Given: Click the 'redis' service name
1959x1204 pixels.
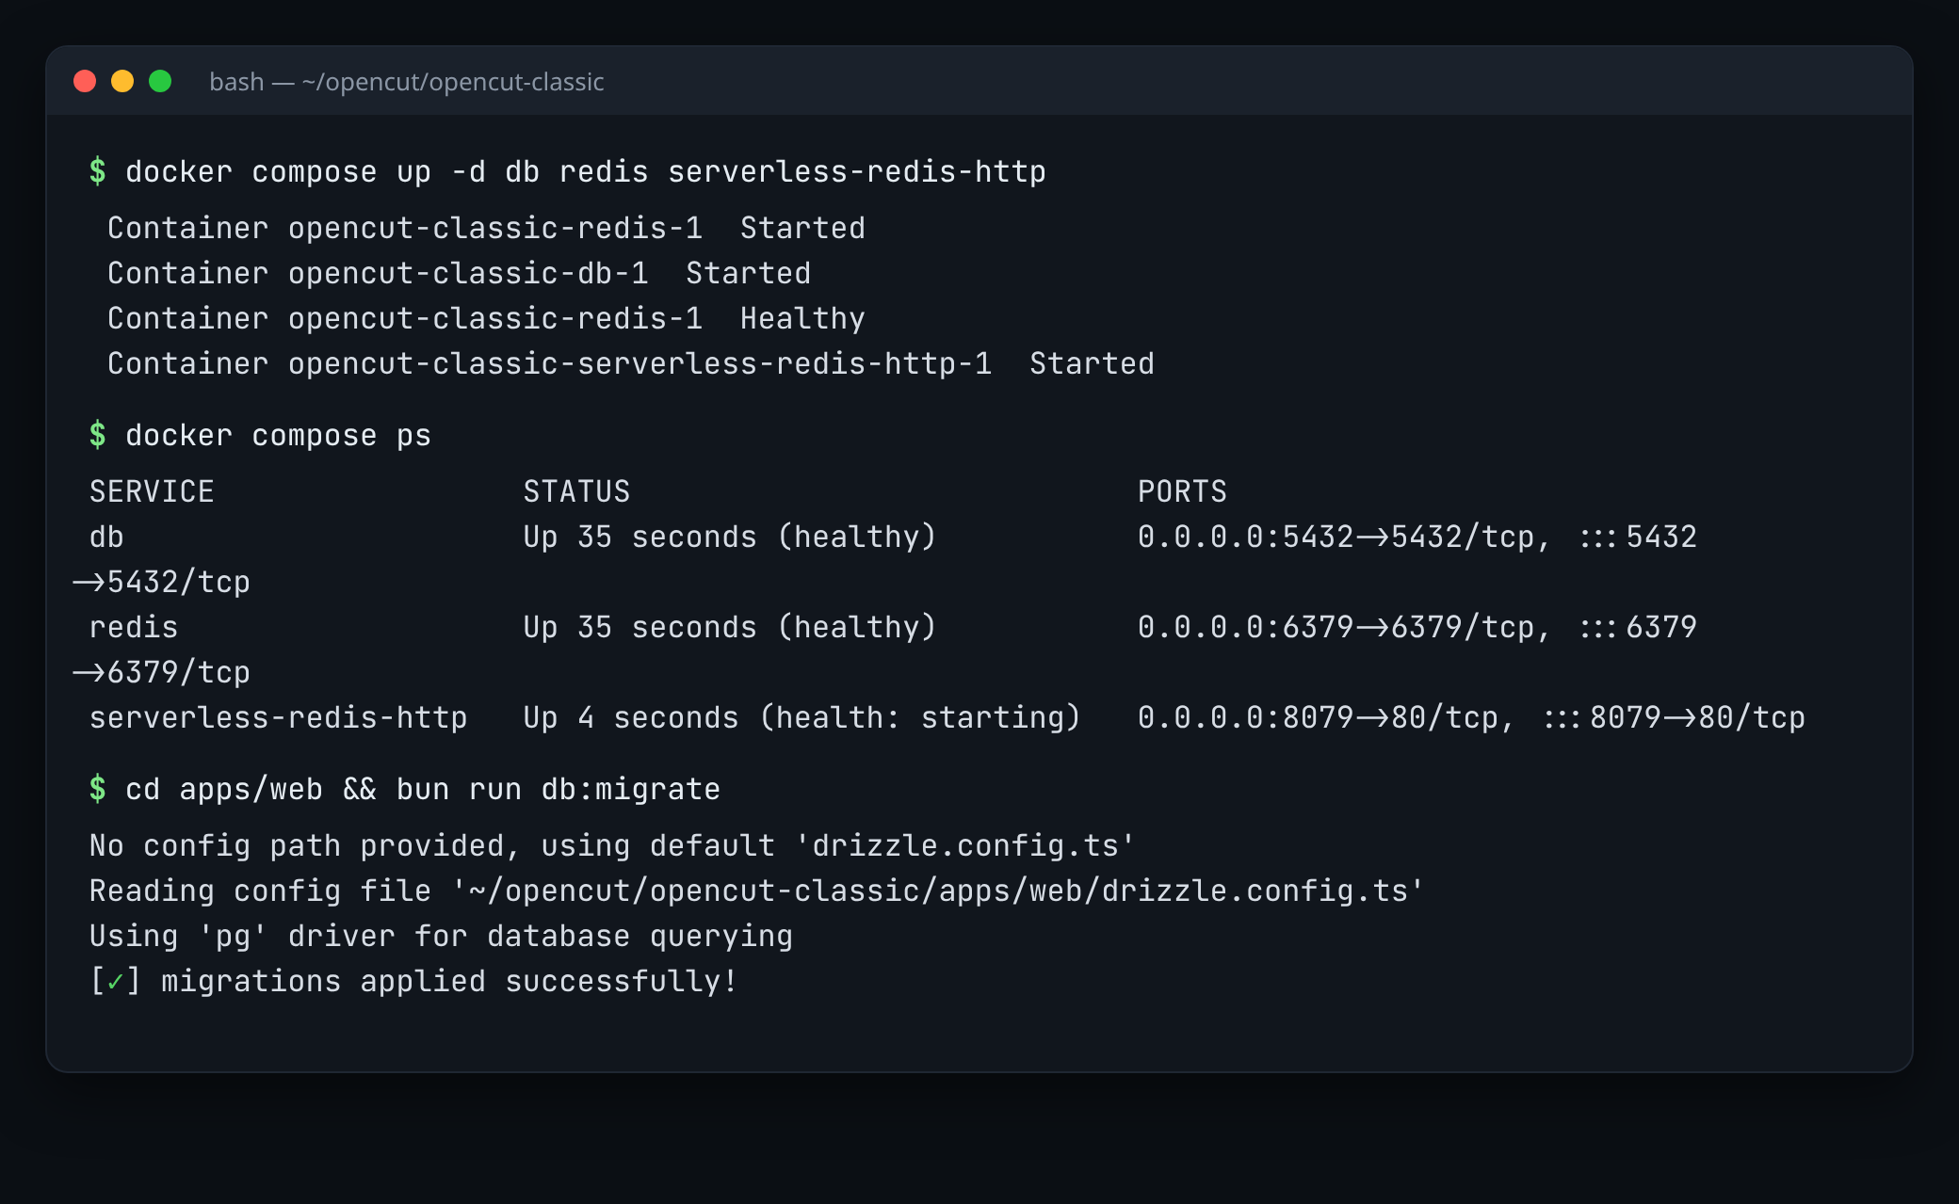Looking at the screenshot, I should click(x=134, y=627).
